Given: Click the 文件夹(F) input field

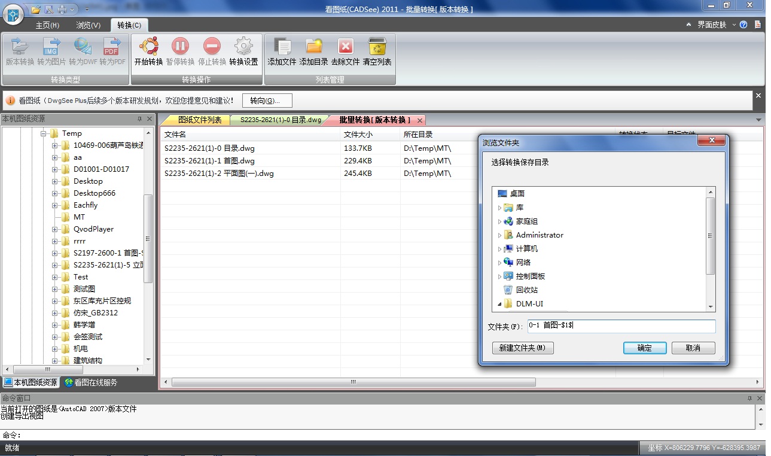Looking at the screenshot, I should point(621,326).
